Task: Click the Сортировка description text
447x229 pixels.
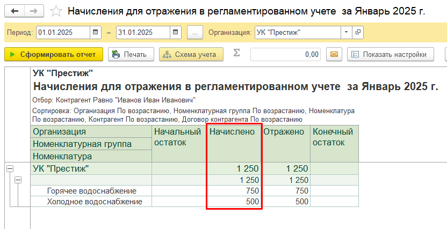Action: coord(193,115)
